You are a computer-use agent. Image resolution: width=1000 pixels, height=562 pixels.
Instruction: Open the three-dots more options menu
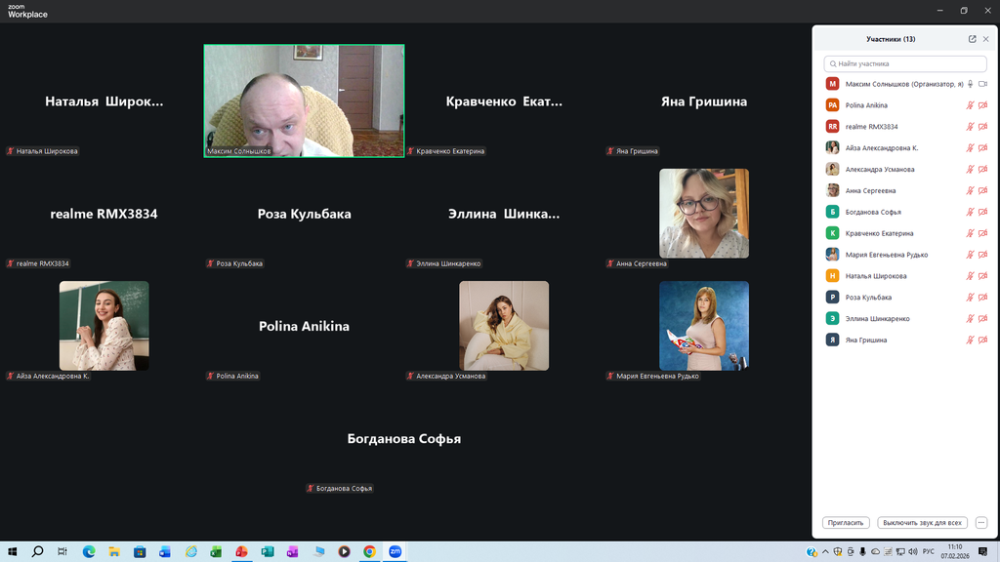(x=981, y=523)
